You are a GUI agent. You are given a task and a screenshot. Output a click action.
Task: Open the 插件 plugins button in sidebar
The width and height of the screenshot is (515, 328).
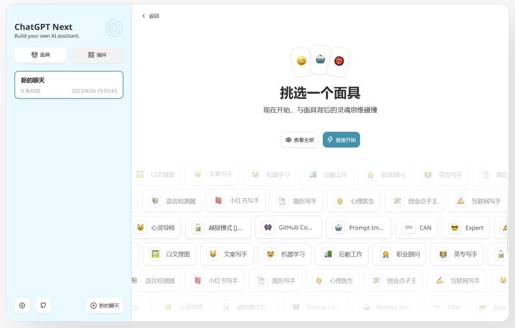(97, 55)
